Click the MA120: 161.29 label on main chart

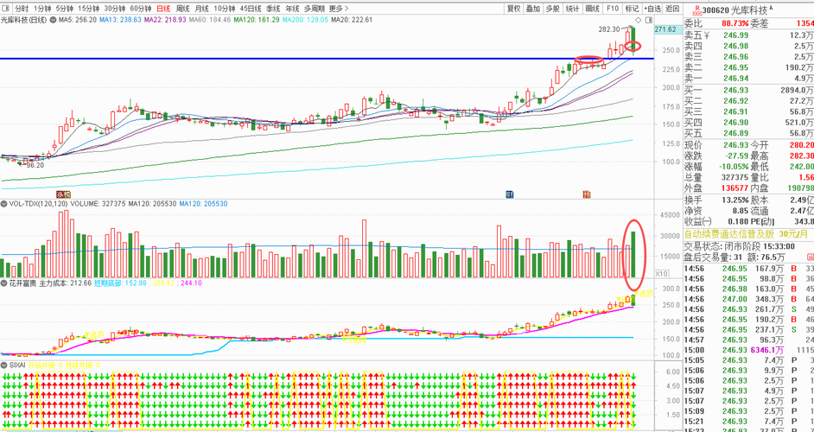[257, 20]
